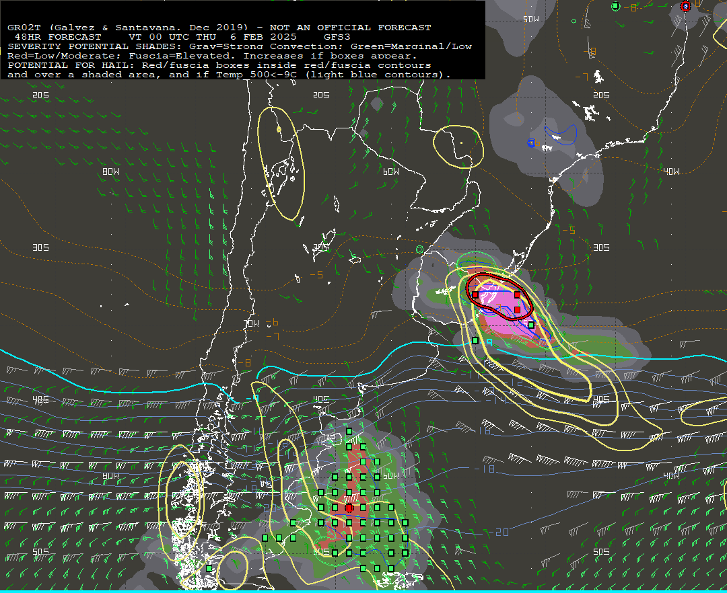This screenshot has height=593, width=727.
Task: Click the green box sitting on the cyan isotherm
Action: pyautogui.click(x=475, y=340)
